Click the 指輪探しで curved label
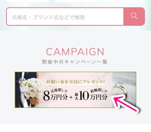 [x=99, y=91]
